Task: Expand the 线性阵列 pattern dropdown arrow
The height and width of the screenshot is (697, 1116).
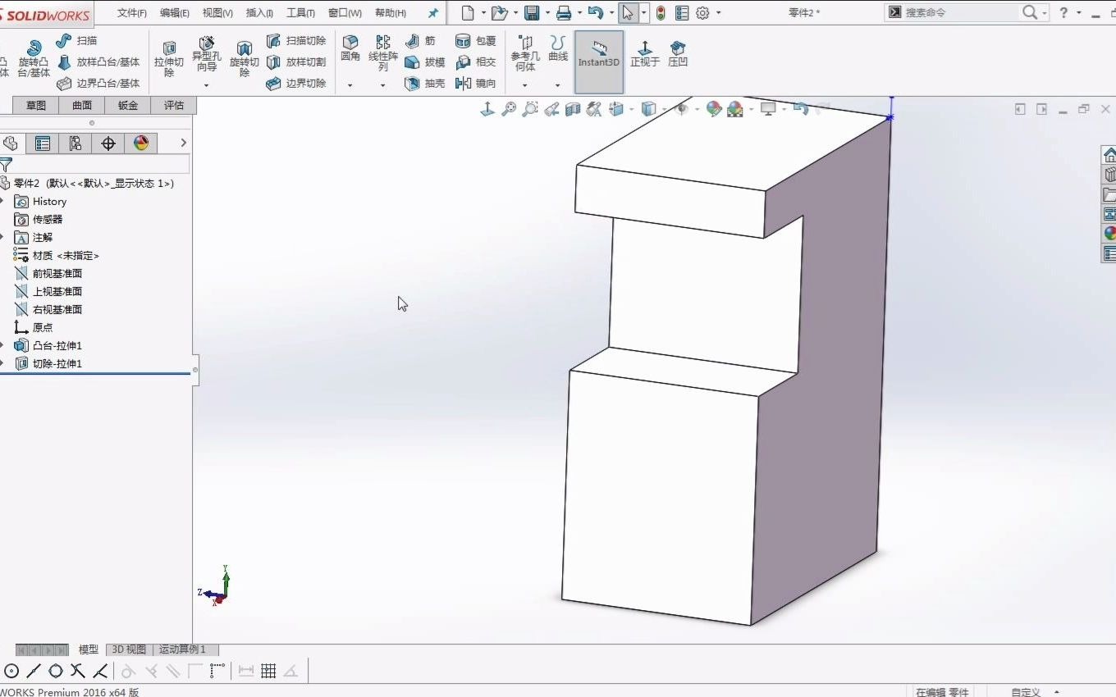Action: point(382,85)
